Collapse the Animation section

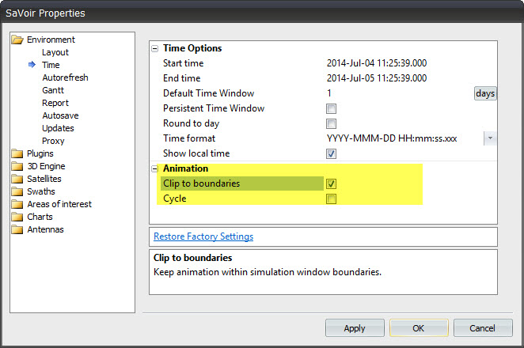(155, 168)
